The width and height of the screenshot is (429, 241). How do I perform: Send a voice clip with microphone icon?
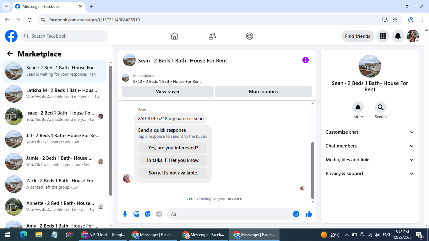coord(125,214)
